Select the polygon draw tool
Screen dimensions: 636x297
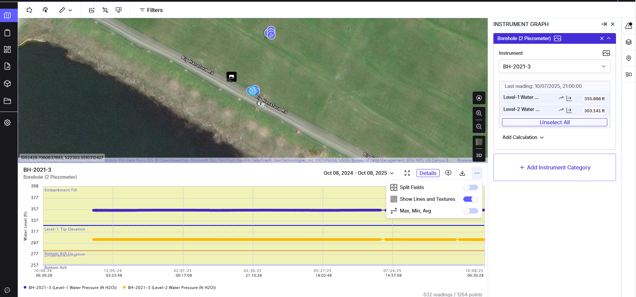coord(29,10)
